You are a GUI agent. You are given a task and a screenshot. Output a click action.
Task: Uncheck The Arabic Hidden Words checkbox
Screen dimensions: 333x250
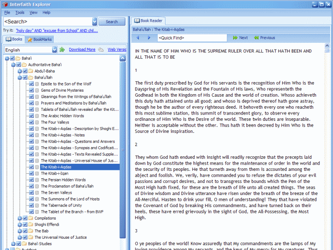point(32,116)
